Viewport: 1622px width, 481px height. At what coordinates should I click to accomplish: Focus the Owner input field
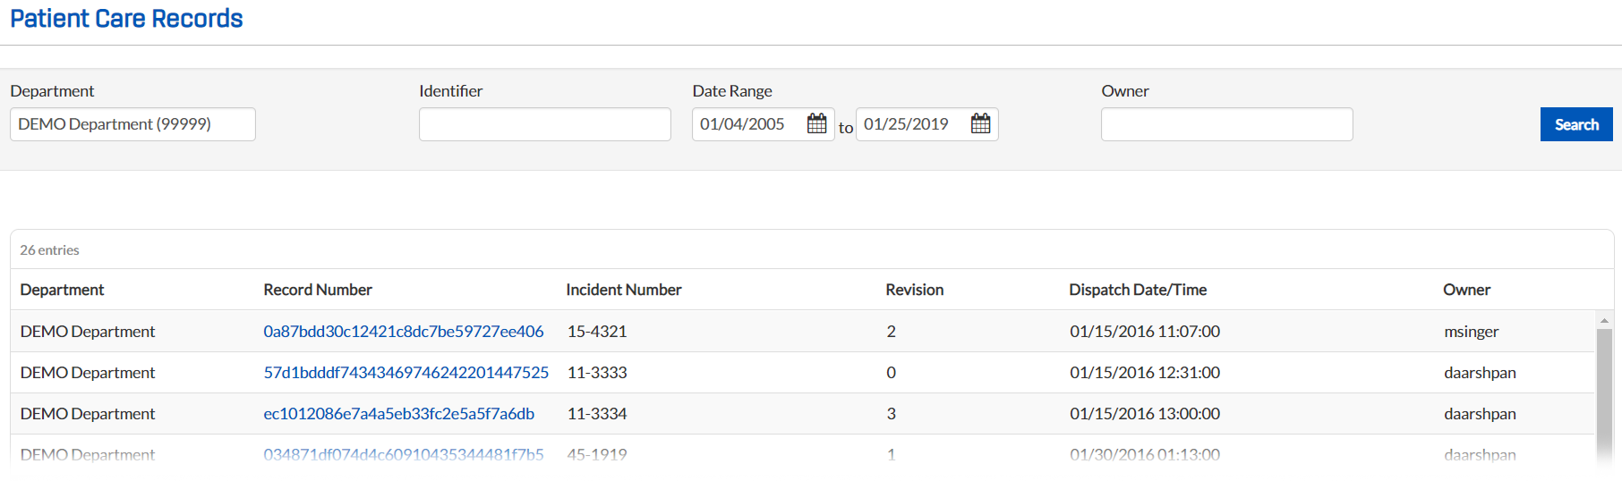1226,124
